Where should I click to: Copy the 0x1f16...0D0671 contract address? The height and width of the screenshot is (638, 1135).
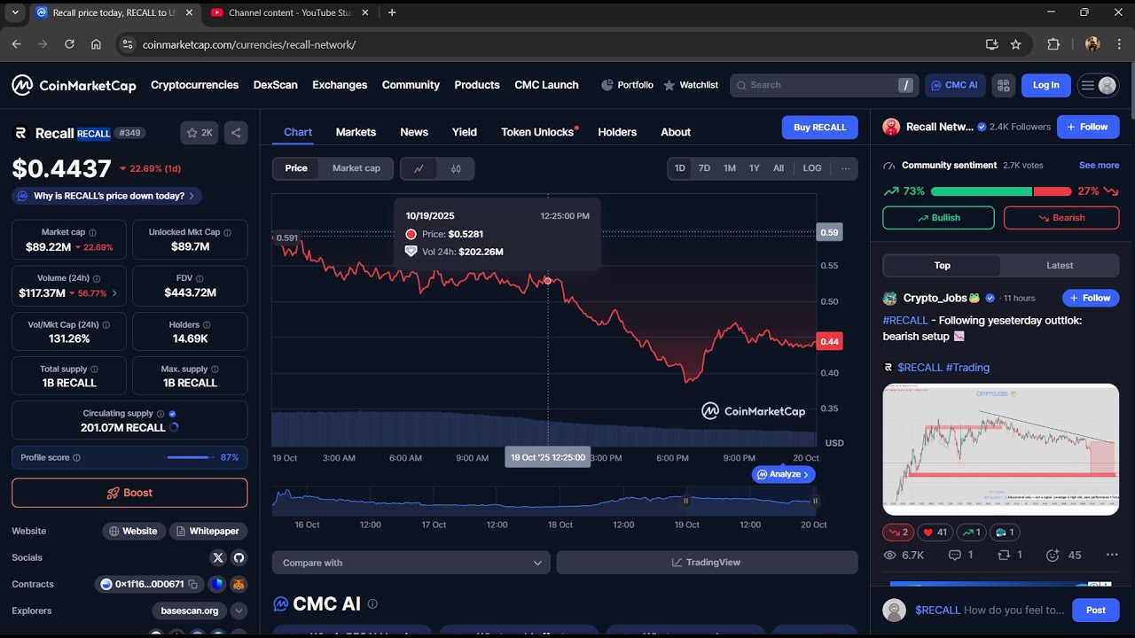pyautogui.click(x=192, y=585)
